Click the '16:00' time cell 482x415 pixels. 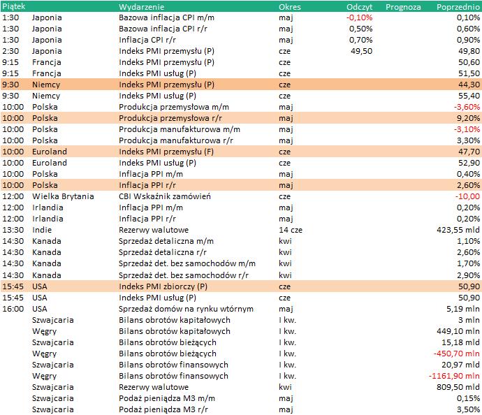[13, 309]
